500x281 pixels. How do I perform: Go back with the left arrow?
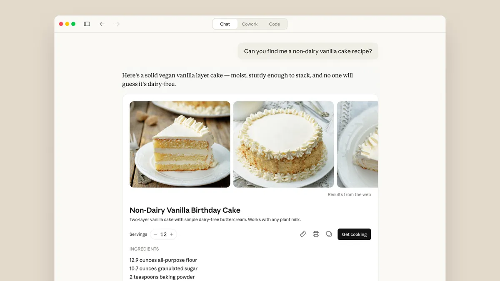click(x=102, y=24)
